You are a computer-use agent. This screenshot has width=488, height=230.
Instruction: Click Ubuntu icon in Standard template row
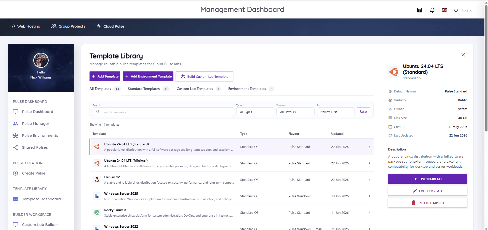click(97, 147)
